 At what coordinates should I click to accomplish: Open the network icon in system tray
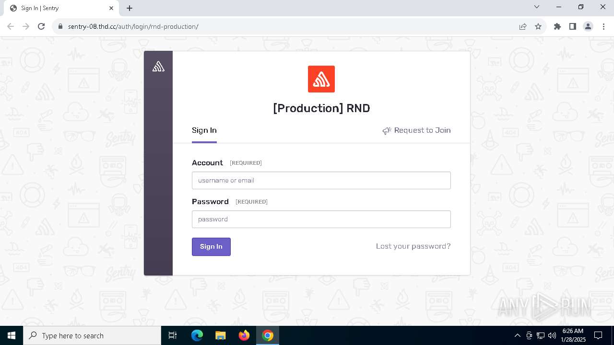(x=541, y=335)
